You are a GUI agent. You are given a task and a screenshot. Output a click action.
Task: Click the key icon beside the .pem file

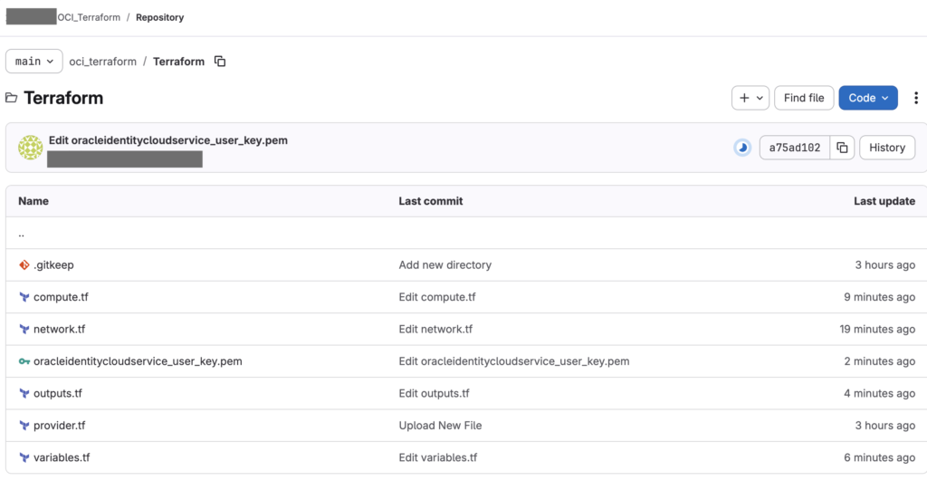click(24, 361)
